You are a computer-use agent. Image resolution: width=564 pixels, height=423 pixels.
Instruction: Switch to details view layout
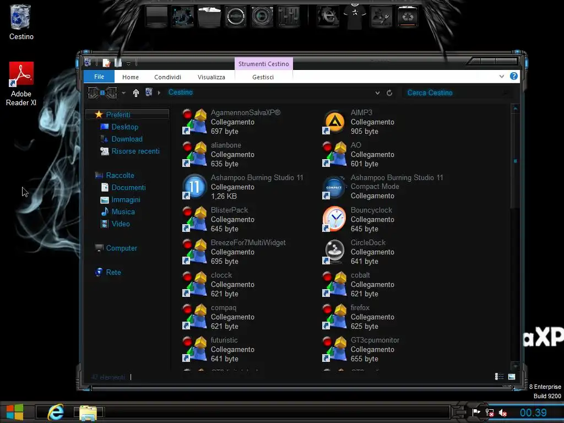[x=499, y=377]
